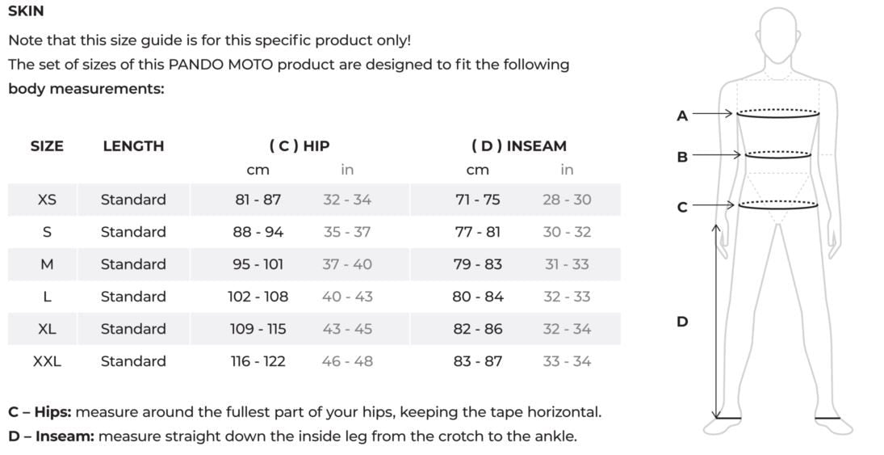Image resolution: width=884 pixels, height=455 pixels.
Task: Click the M hip value 95 - 101
Action: pyautogui.click(x=258, y=264)
